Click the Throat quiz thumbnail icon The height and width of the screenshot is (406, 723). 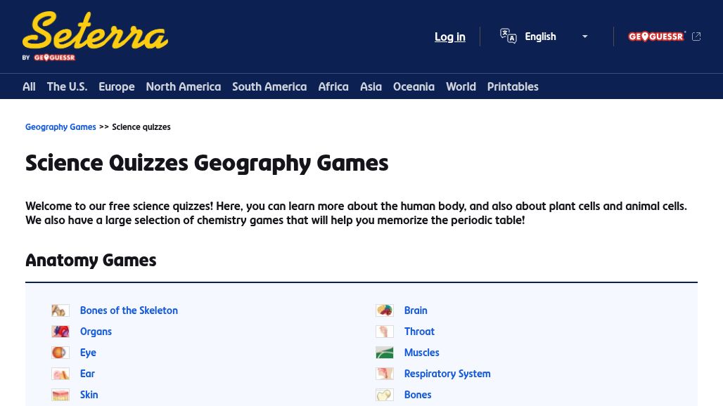pos(385,332)
